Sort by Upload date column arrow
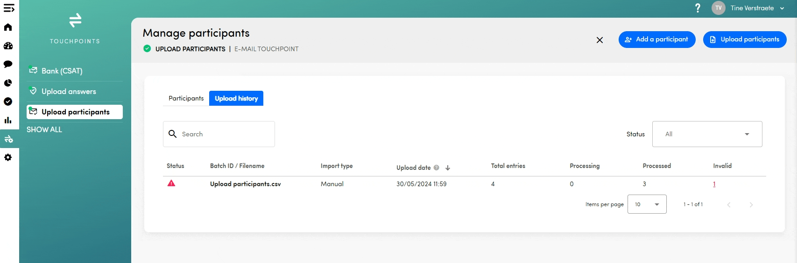The width and height of the screenshot is (797, 263). [448, 168]
